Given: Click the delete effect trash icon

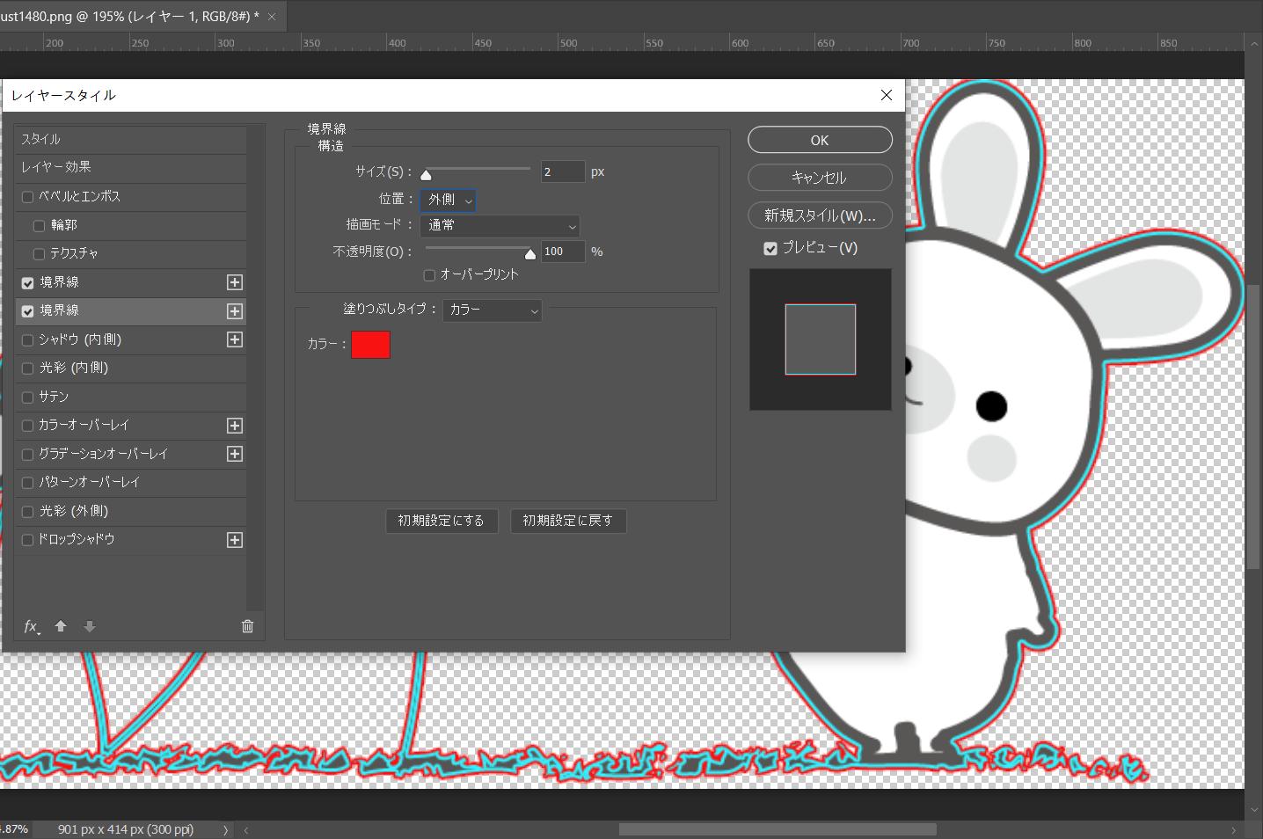Looking at the screenshot, I should click(x=247, y=626).
